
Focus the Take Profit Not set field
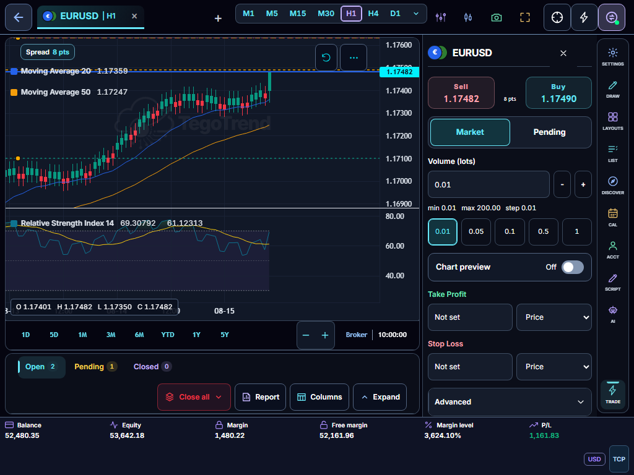(x=470, y=317)
